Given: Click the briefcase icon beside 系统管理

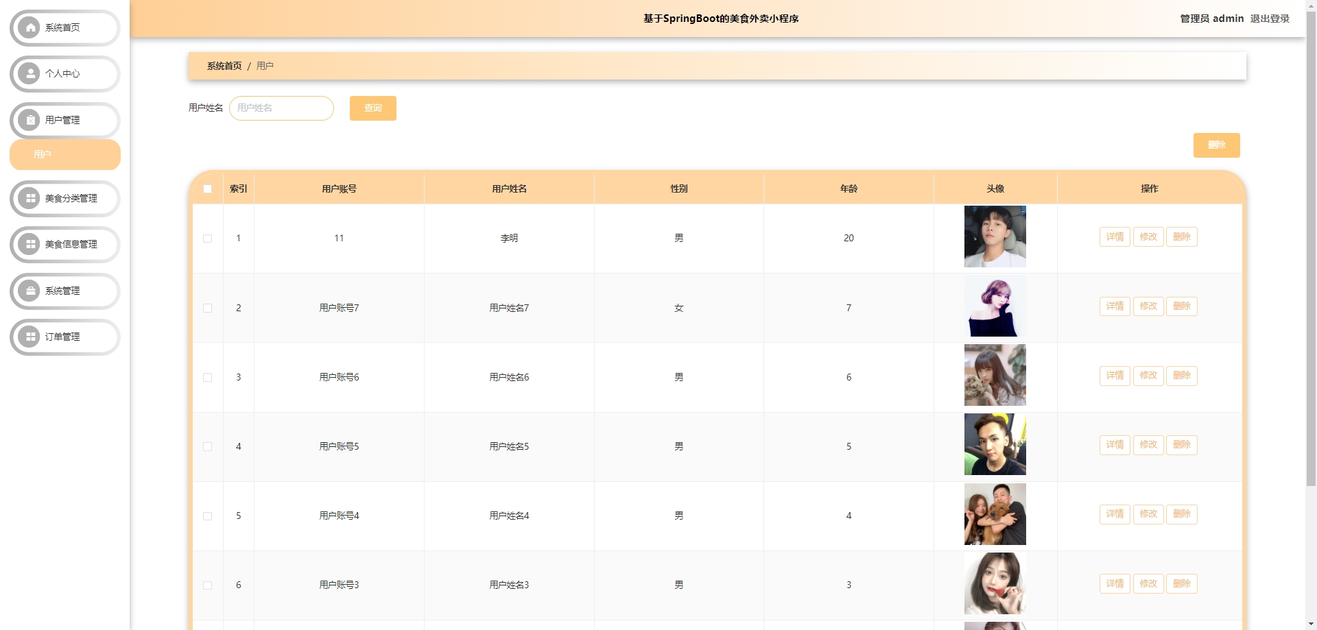Looking at the screenshot, I should tap(29, 291).
